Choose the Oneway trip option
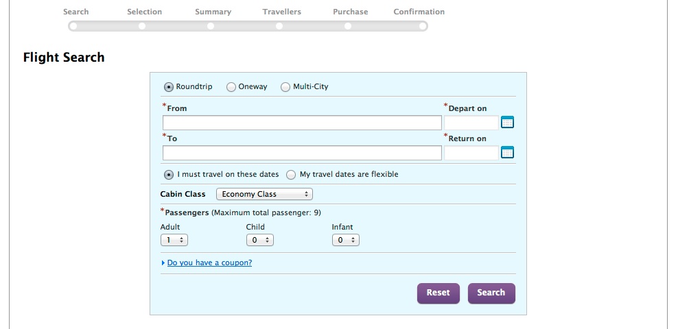This screenshot has height=329, width=678. 231,87
